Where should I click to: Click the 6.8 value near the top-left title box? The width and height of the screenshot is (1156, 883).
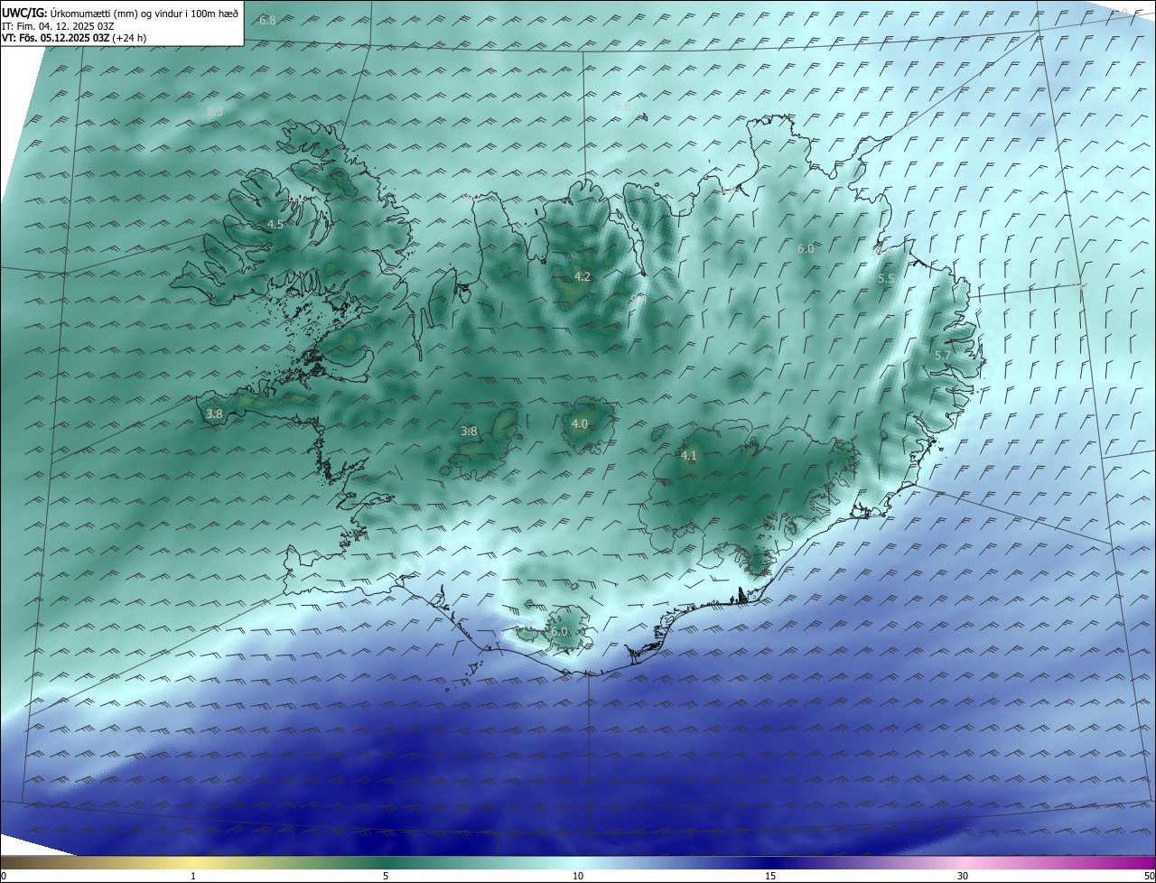click(x=267, y=20)
